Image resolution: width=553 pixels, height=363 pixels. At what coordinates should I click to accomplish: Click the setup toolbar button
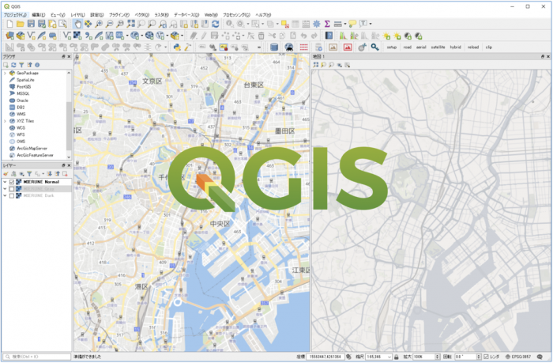pyautogui.click(x=392, y=47)
